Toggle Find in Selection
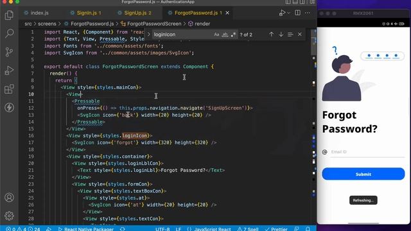This screenshot has width=411, height=231. tap(290, 34)
